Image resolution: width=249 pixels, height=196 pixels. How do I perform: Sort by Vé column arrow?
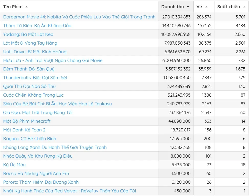tap(206, 7)
